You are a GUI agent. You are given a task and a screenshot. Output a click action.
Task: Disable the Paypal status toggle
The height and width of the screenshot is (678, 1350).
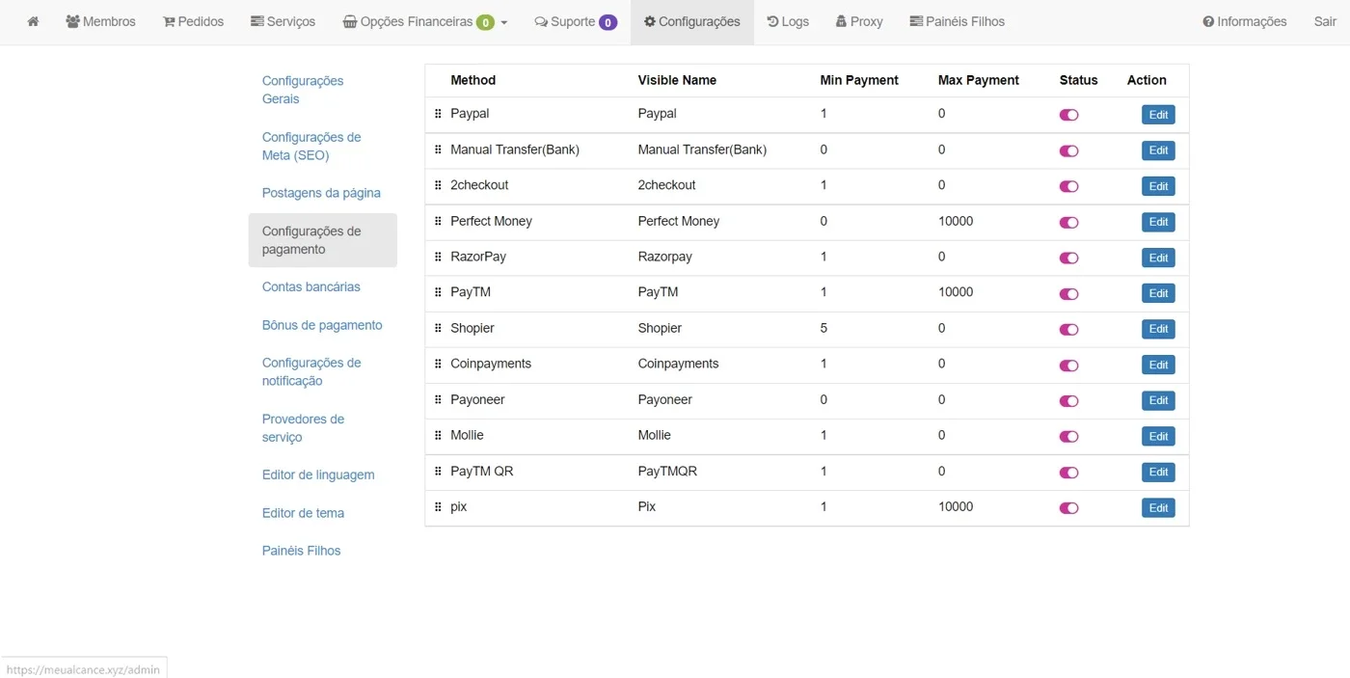point(1068,115)
